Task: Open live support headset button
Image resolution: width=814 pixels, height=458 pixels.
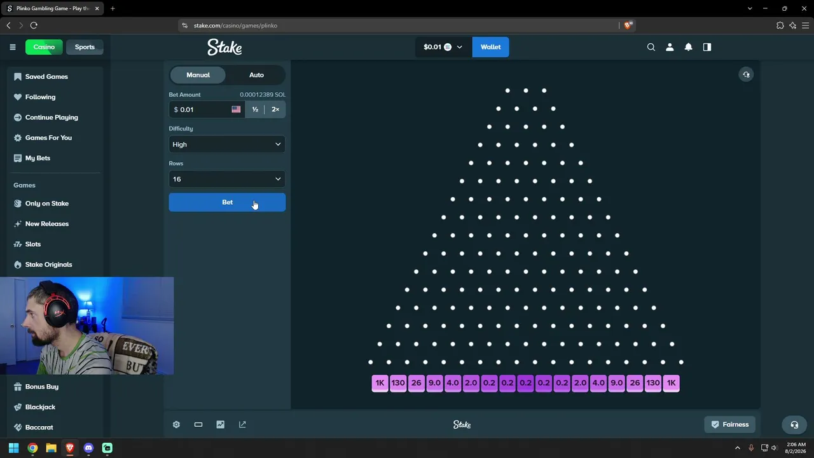Action: [794, 425]
